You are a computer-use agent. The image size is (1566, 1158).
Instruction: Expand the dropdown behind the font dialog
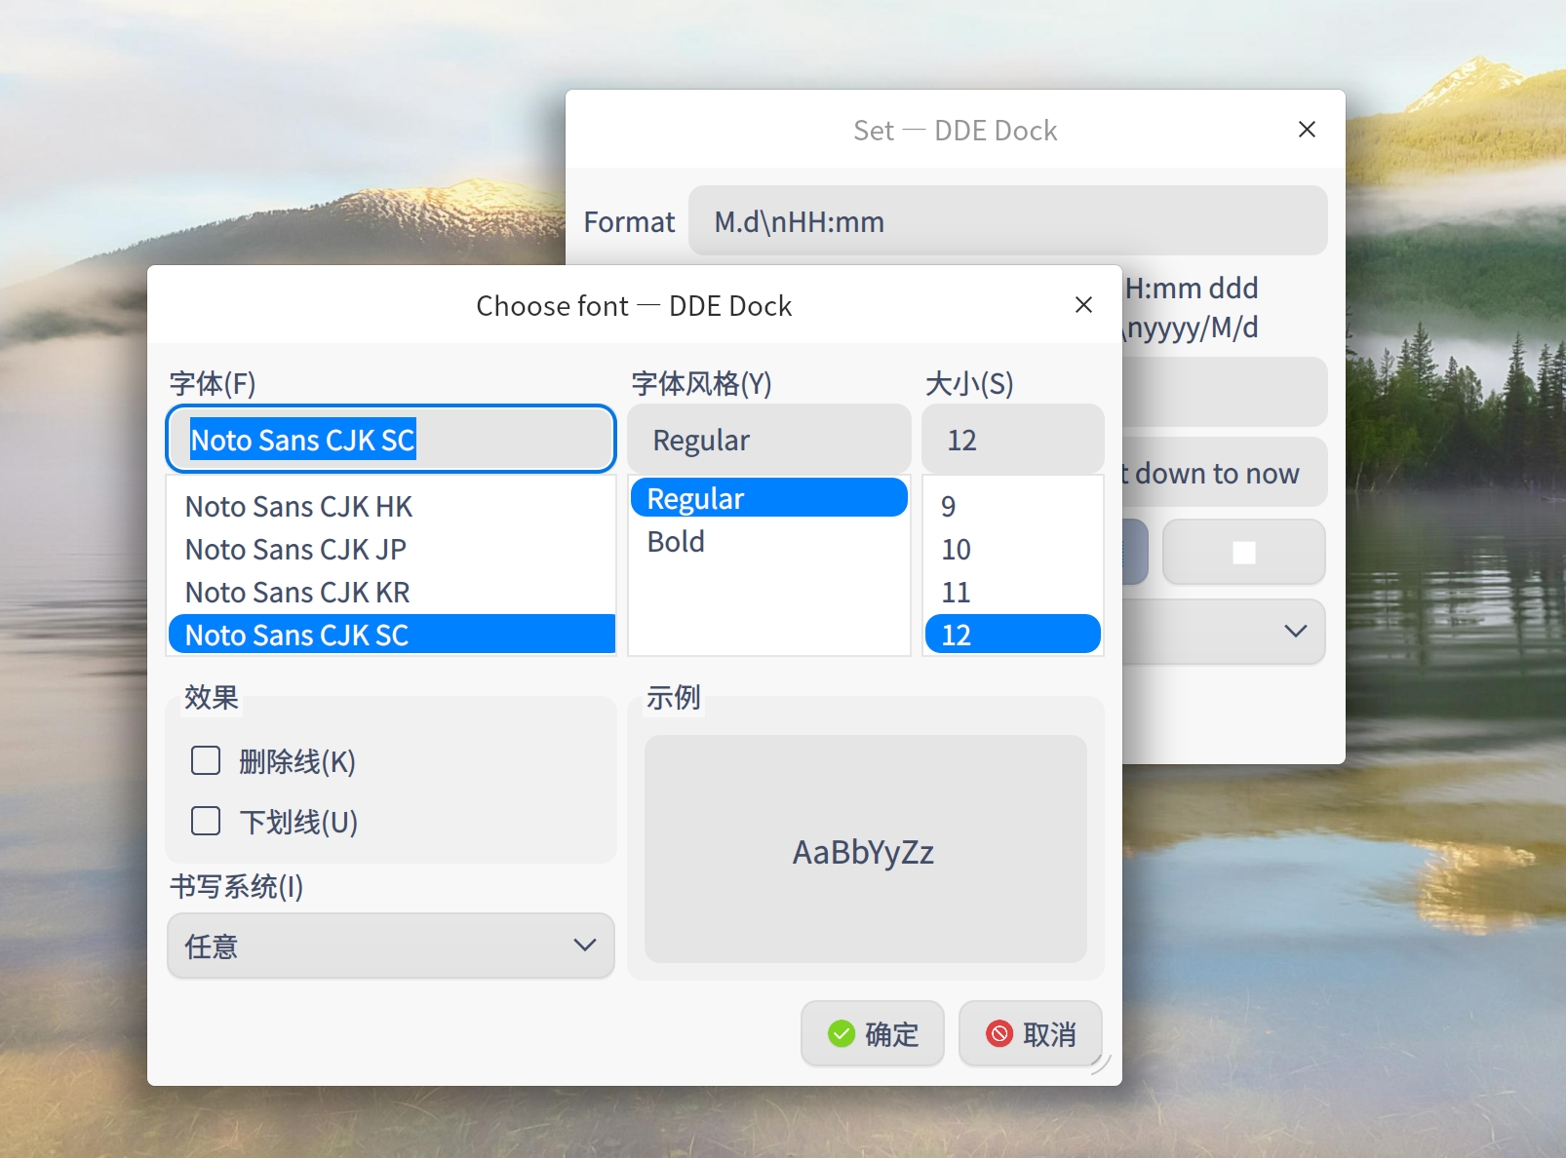(1294, 632)
